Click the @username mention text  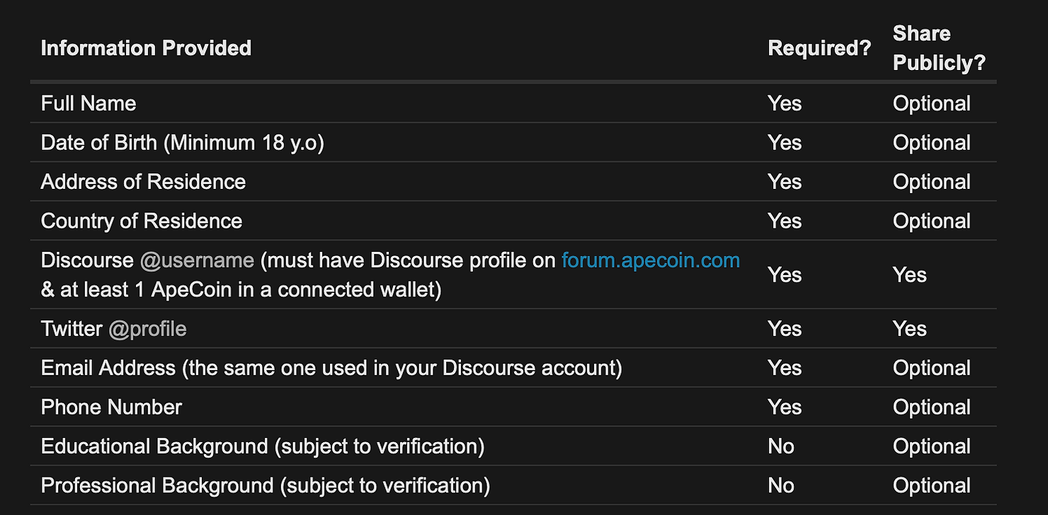(x=197, y=260)
